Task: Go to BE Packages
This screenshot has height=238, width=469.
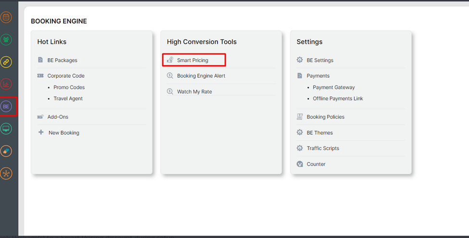Action: coord(62,60)
